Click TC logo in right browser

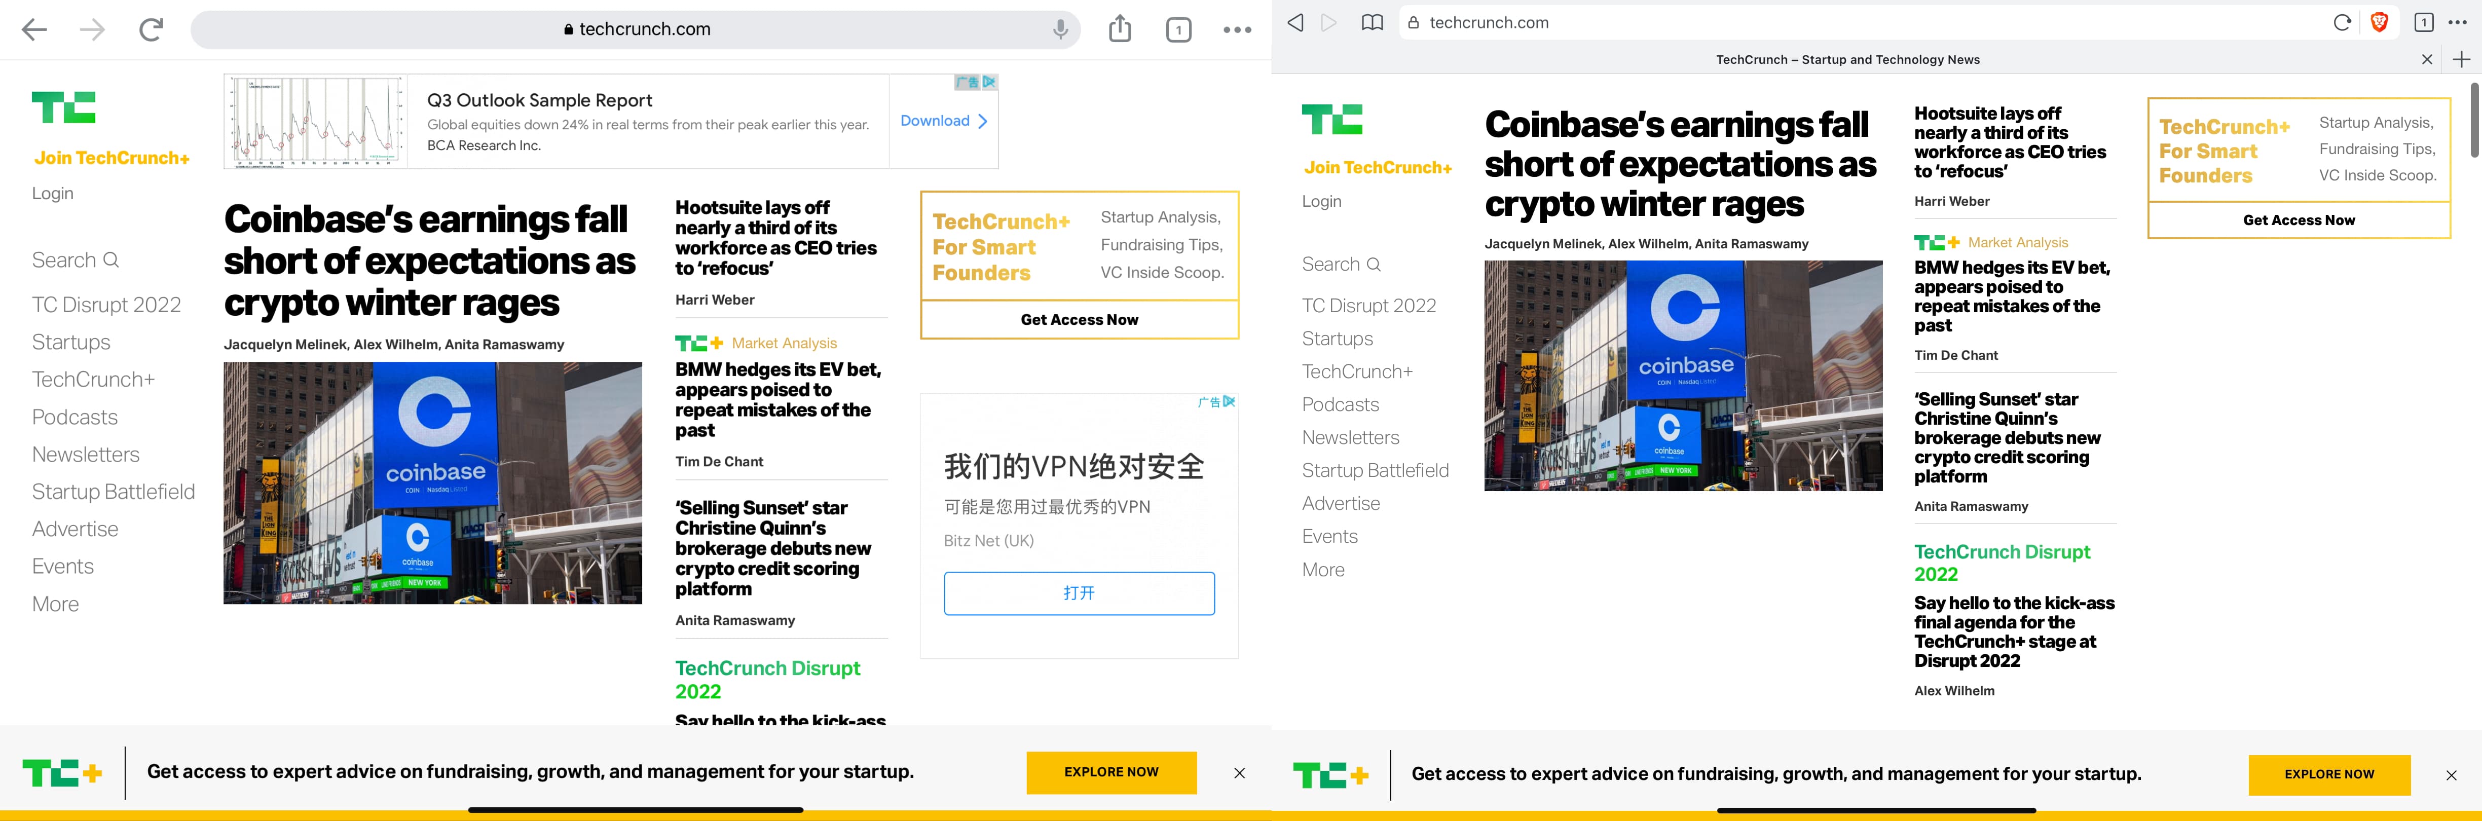click(1332, 120)
